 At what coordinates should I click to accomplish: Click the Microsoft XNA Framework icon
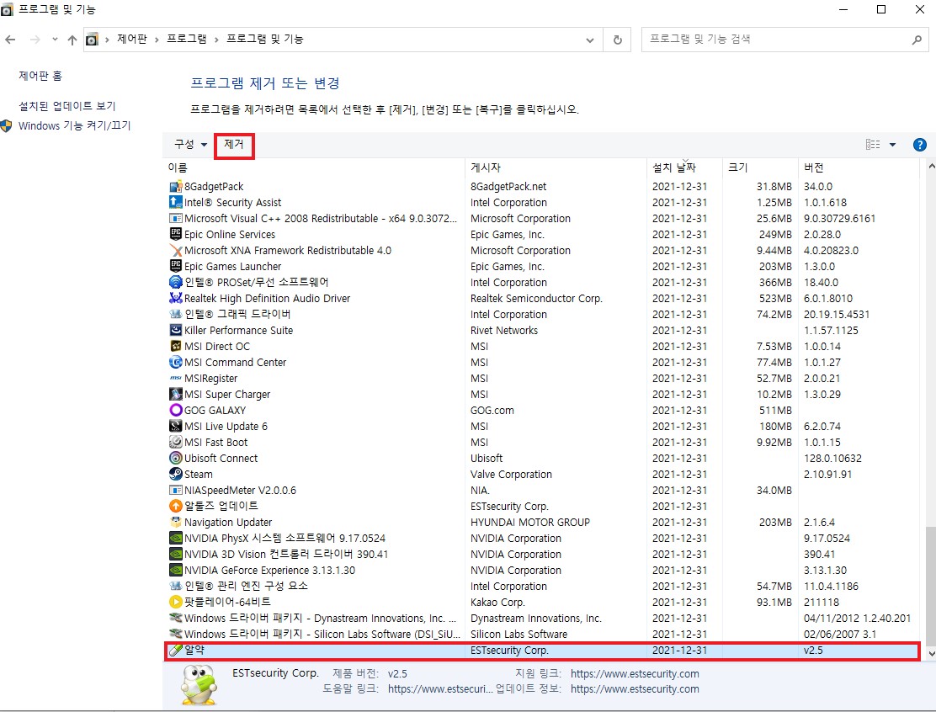(x=175, y=251)
